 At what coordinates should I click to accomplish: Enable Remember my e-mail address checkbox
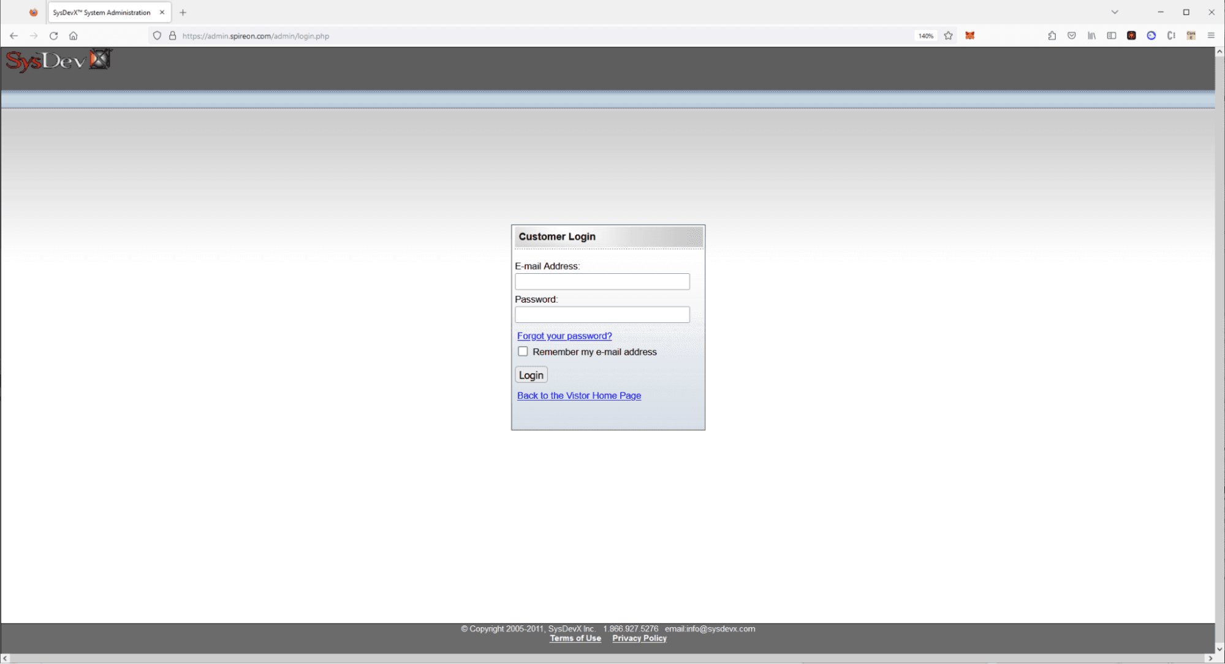523,352
